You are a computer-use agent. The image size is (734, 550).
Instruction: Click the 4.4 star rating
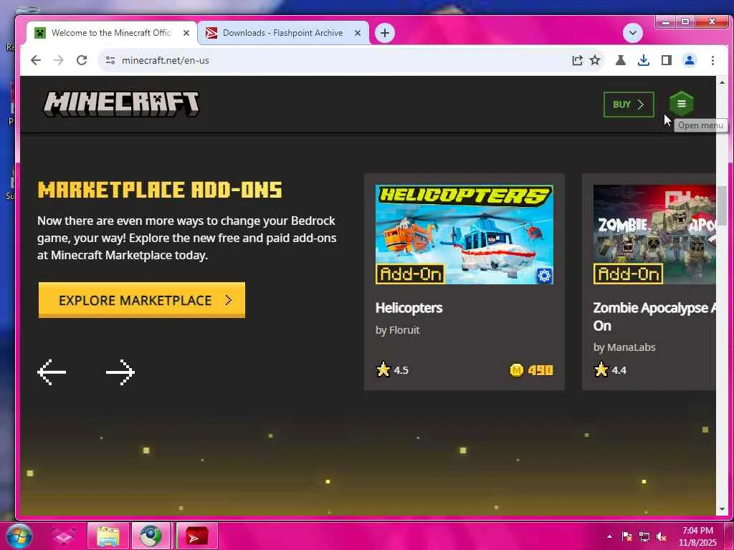610,370
